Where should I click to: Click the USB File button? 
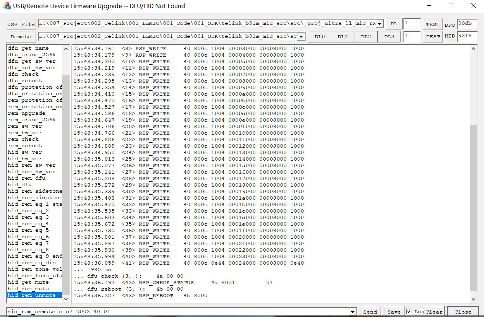tap(21, 24)
